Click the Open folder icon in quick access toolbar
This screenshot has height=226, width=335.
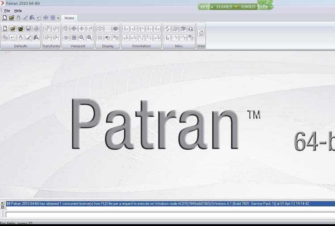tap(12, 18)
